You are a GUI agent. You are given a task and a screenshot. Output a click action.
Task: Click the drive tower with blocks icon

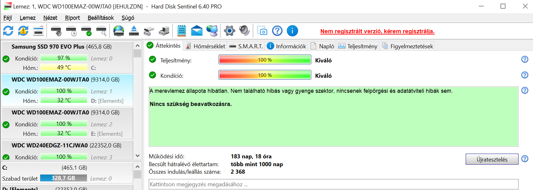click(164, 31)
